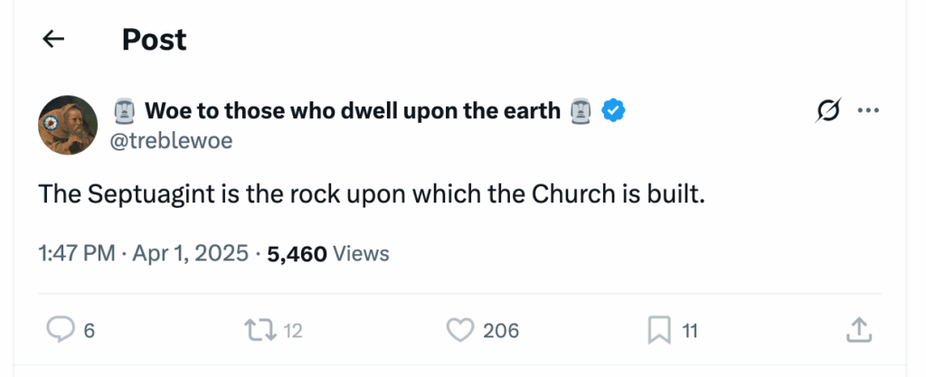The height and width of the screenshot is (377, 926).
Task: Open the Grok slashed-circle icon
Action: pyautogui.click(x=826, y=111)
